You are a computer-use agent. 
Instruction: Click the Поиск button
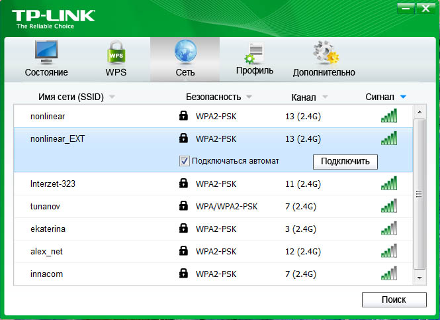click(x=394, y=300)
